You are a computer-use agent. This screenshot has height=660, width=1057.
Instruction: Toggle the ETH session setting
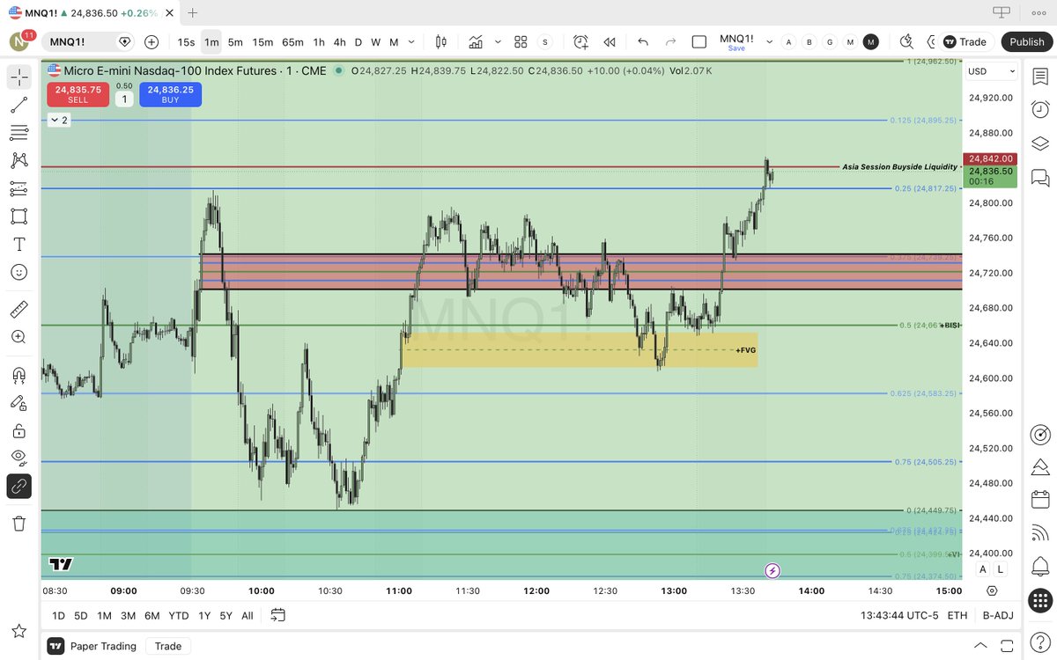pyautogui.click(x=957, y=615)
